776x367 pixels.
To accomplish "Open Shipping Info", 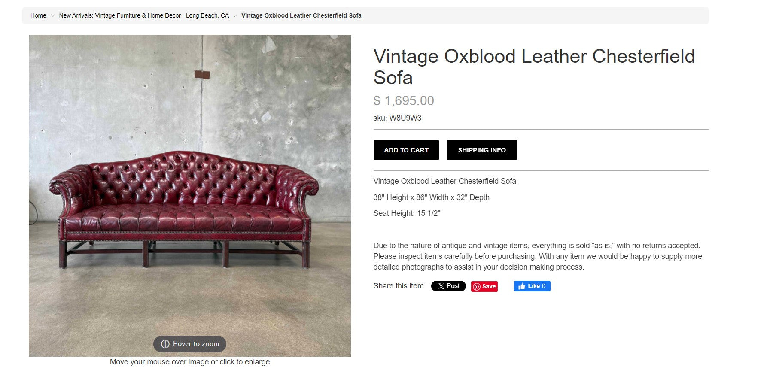I will 481,150.
